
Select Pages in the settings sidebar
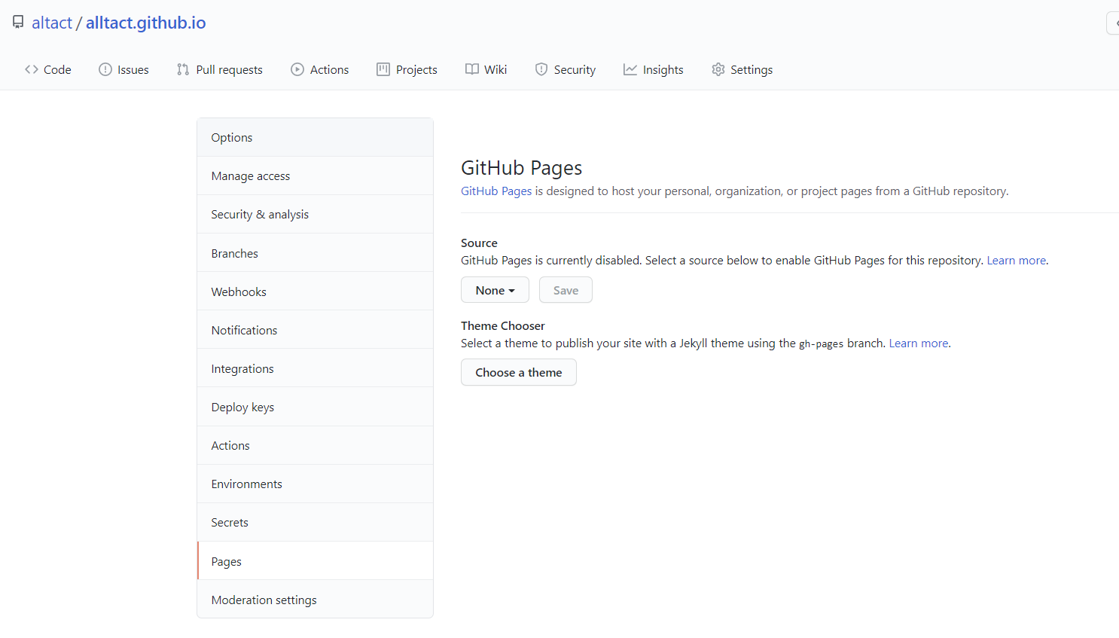(315, 561)
